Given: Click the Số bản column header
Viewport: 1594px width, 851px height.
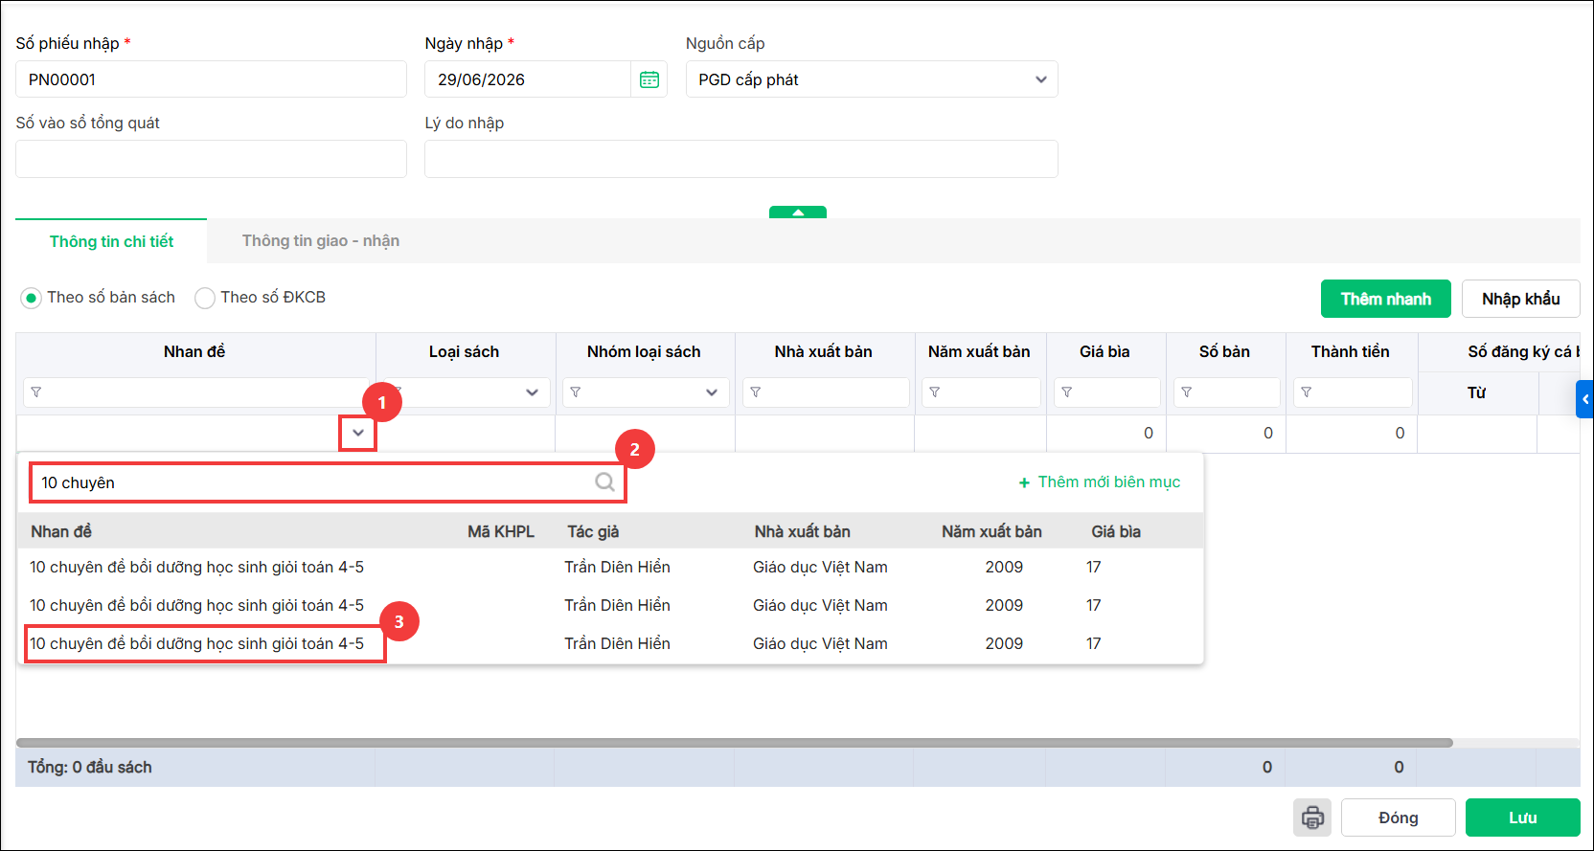Looking at the screenshot, I should 1225,352.
